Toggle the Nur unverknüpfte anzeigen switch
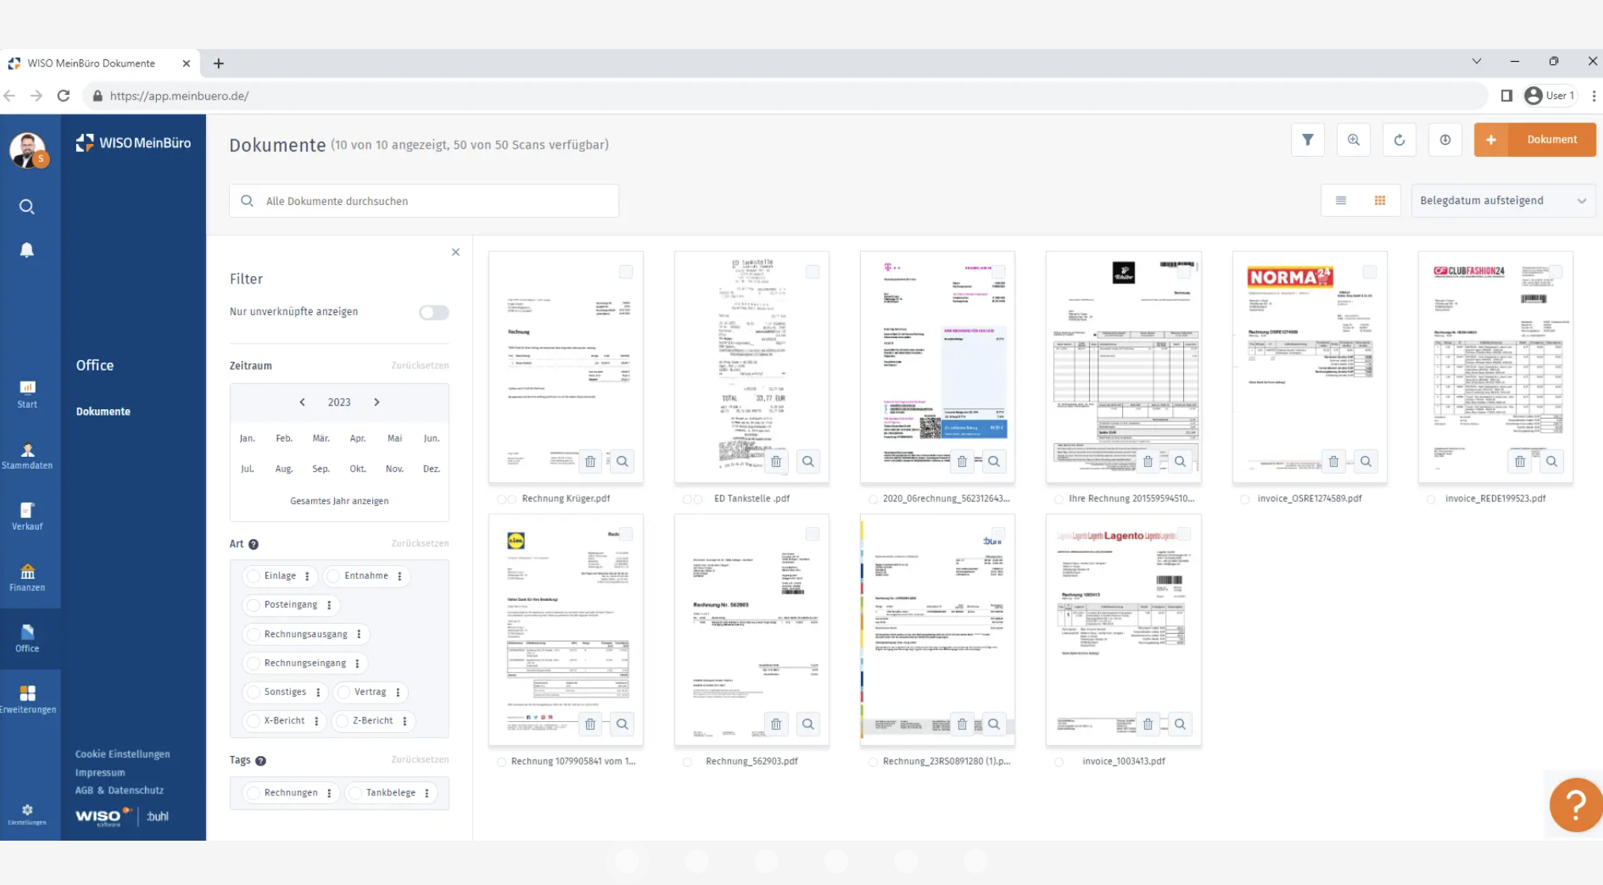 click(x=433, y=312)
